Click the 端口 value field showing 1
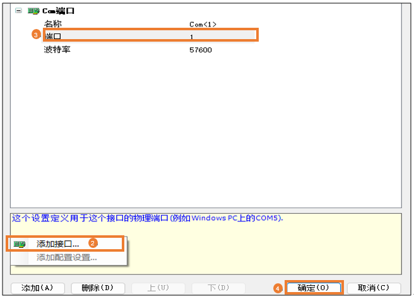Screen dimensions: 414x299 192,37
